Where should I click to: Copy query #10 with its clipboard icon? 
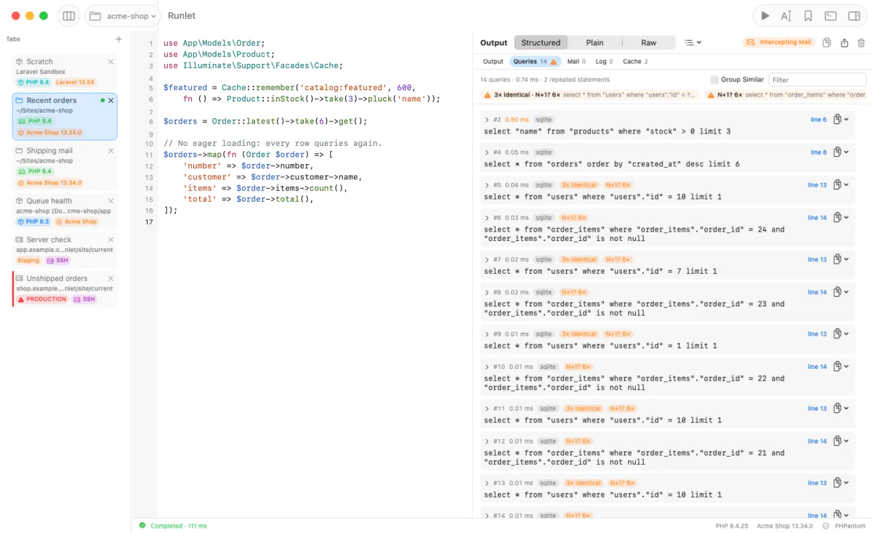coord(838,367)
